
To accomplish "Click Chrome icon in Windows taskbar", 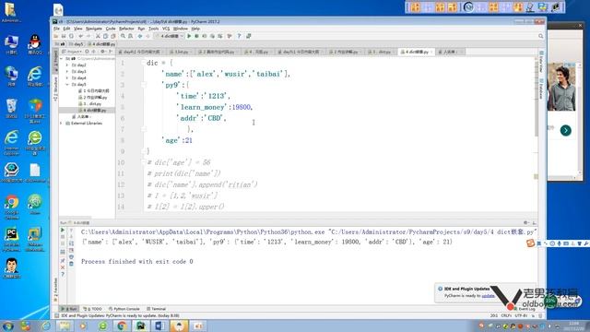I will click(x=122, y=326).
